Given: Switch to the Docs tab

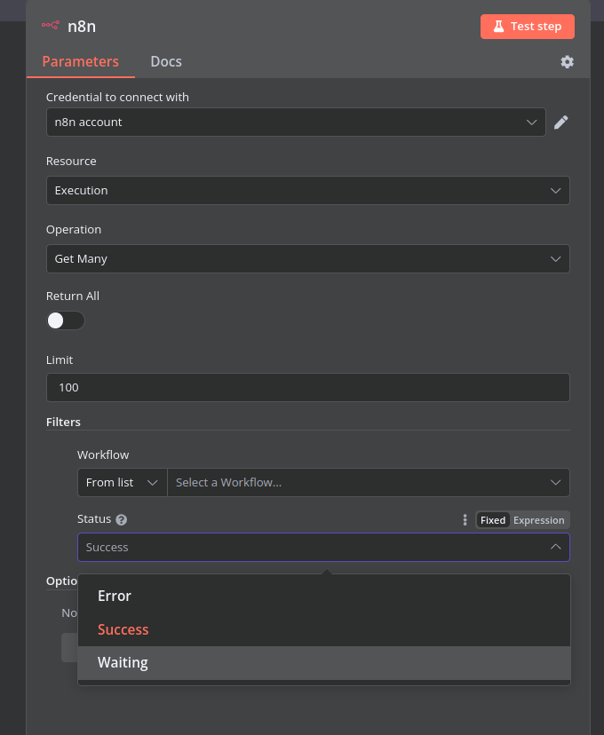Looking at the screenshot, I should point(166,61).
